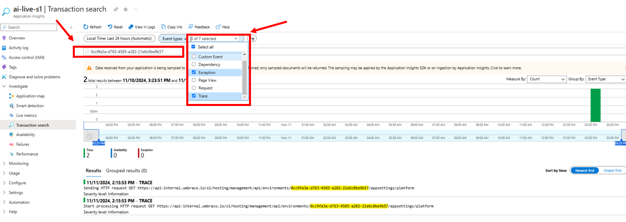Favorite this page with star icon

[x=126, y=9]
